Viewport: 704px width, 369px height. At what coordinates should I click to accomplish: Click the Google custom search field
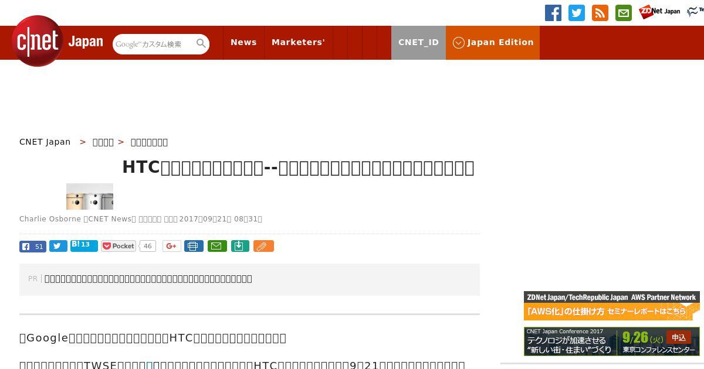click(154, 44)
